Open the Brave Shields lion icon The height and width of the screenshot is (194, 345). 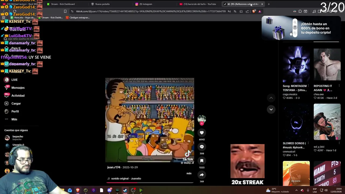click(x=254, y=11)
